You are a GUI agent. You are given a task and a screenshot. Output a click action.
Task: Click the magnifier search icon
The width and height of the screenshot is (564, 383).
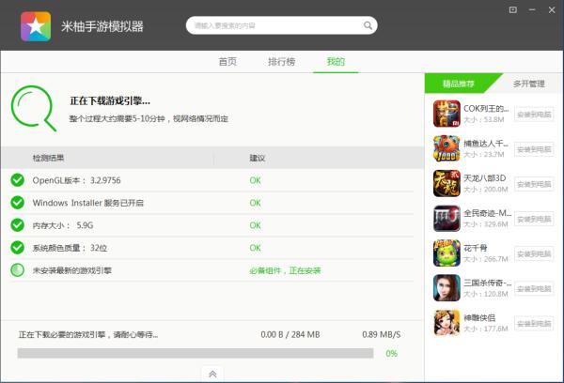click(368, 25)
